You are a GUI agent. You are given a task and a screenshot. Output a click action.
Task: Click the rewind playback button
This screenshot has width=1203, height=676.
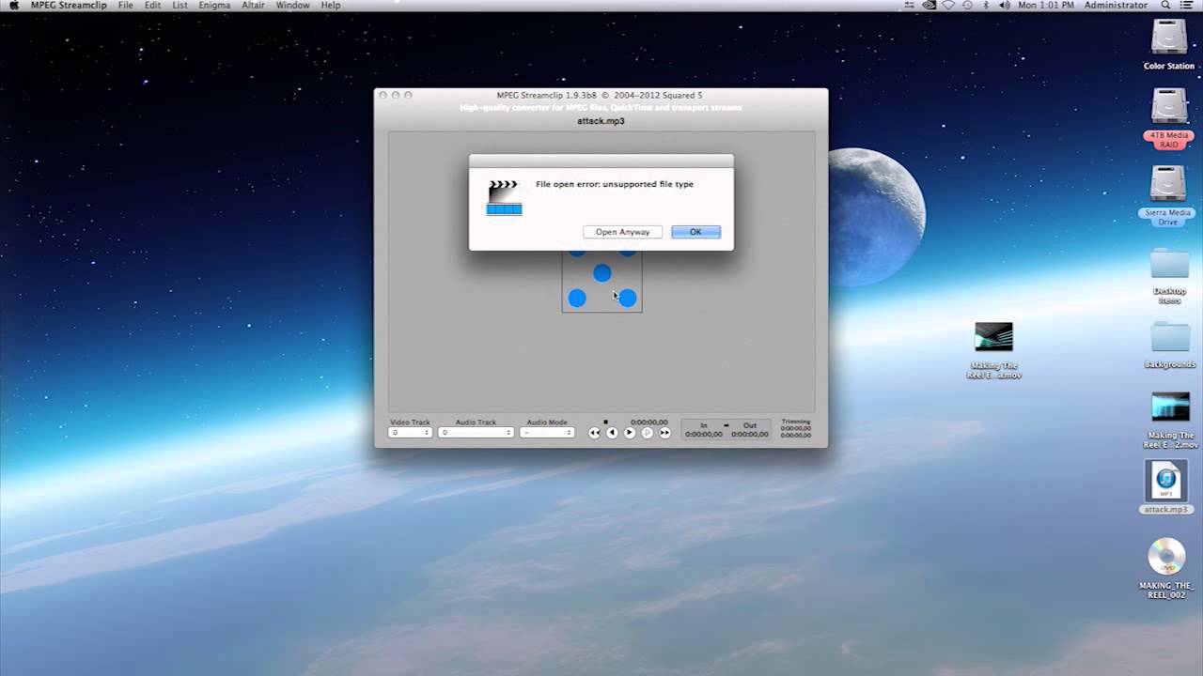pyautogui.click(x=594, y=433)
